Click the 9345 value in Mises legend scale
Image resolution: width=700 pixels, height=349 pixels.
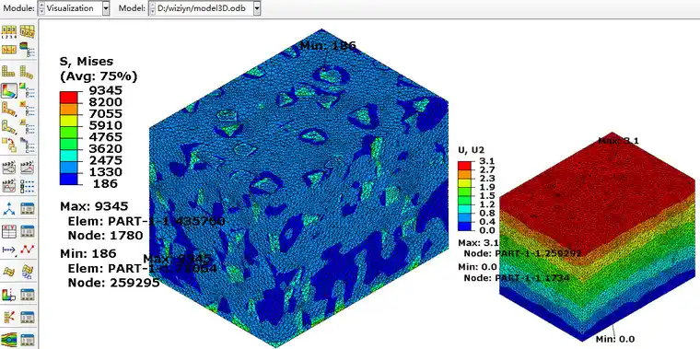[x=105, y=91]
